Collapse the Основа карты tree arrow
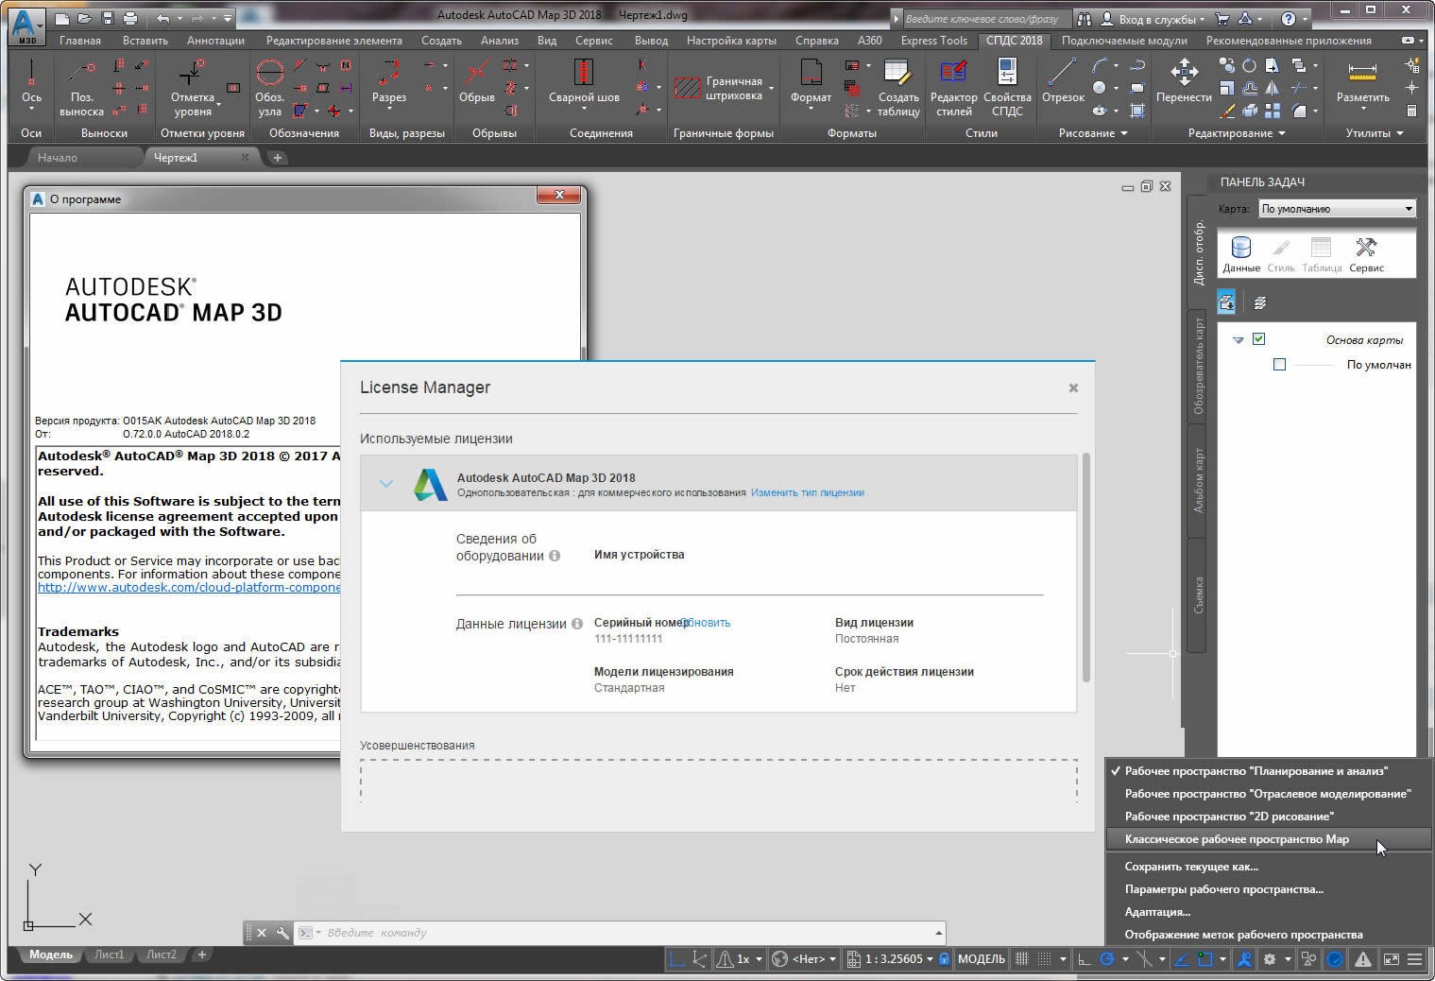 1238,340
